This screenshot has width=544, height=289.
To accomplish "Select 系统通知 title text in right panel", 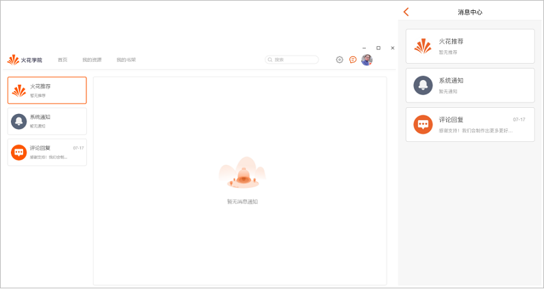I will [451, 81].
